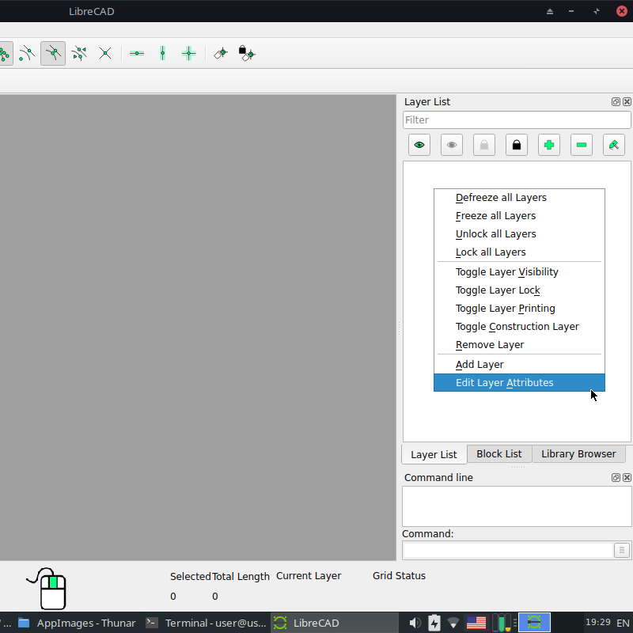Screen dimensions: 633x633
Task: Open the keyboard layout selector in tray
Action: tap(476, 623)
